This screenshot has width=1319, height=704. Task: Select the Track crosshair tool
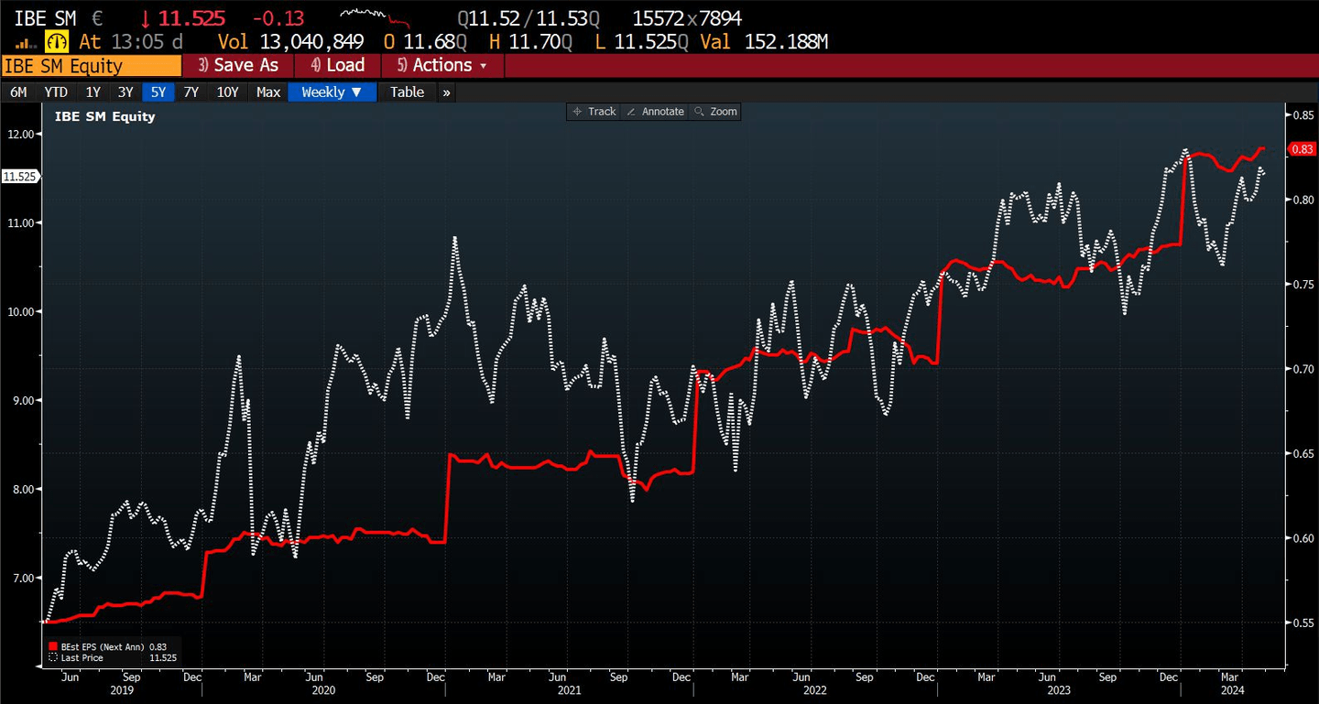(594, 111)
